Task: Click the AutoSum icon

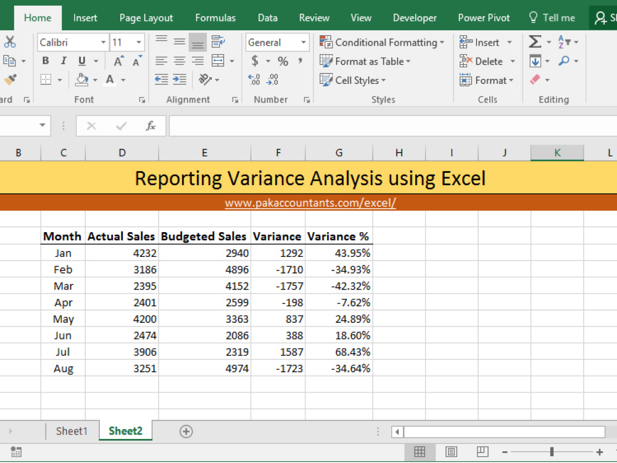Action: pos(536,41)
